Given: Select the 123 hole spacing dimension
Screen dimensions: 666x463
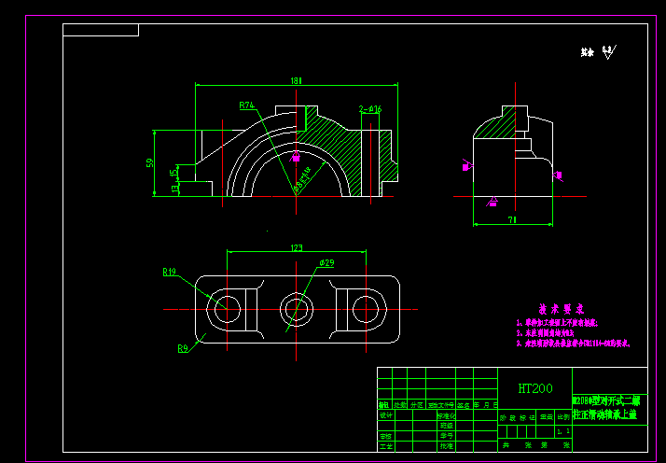Looking at the screenshot, I should 297,248.
